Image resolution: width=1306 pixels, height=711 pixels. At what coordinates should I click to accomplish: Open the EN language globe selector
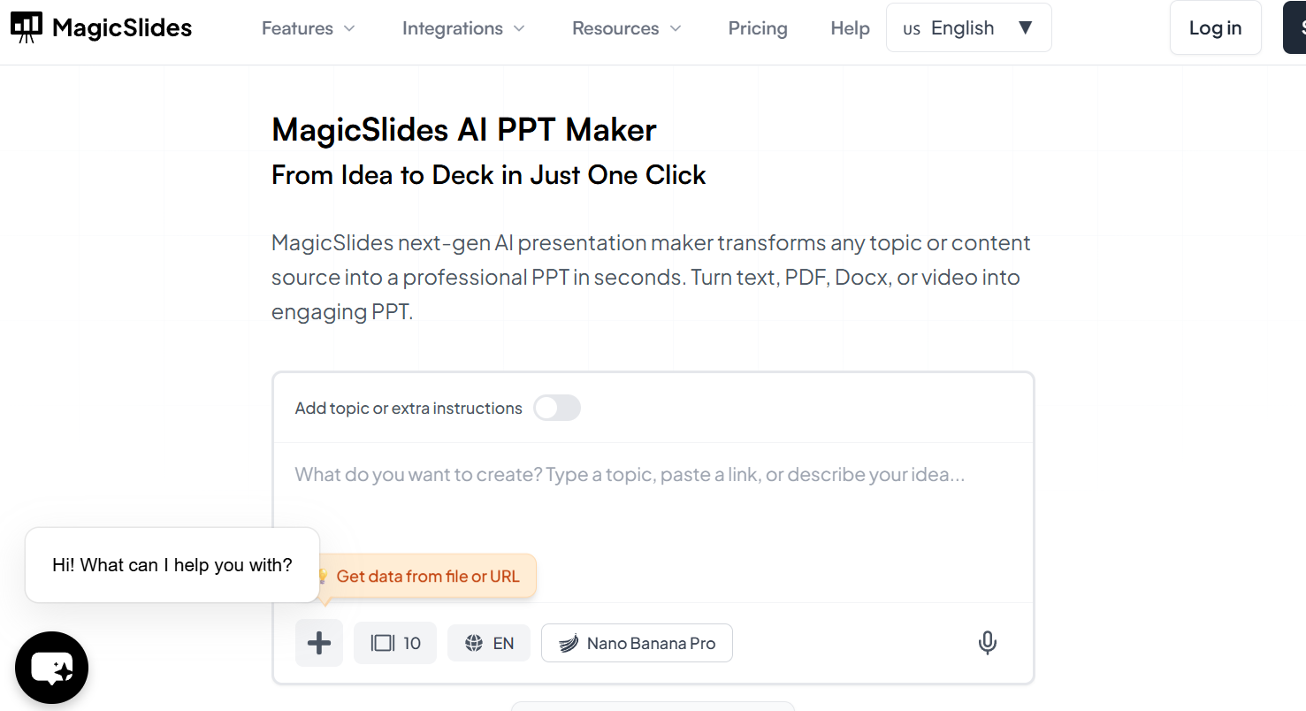click(x=488, y=643)
